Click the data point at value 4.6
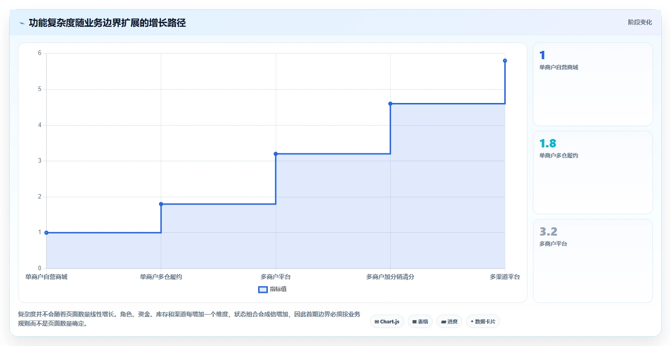 point(390,103)
